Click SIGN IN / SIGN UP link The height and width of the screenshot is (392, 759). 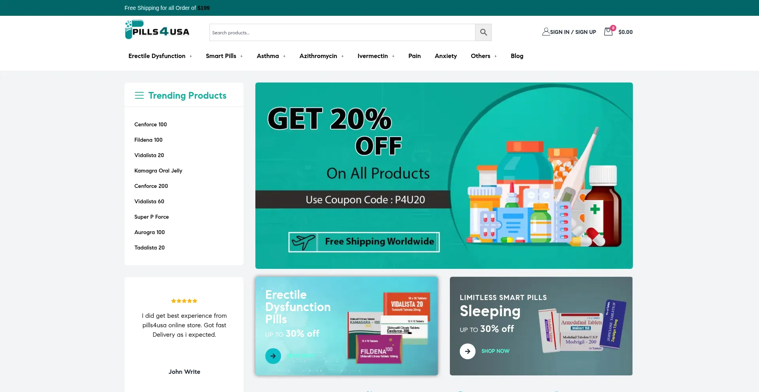click(x=573, y=32)
